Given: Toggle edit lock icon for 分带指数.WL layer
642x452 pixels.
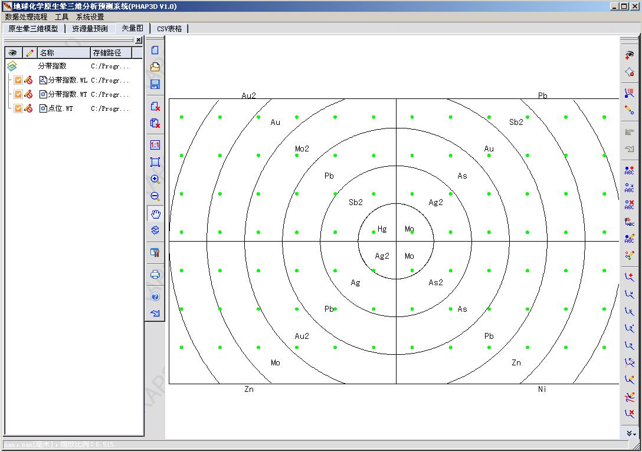Looking at the screenshot, I should [28, 80].
